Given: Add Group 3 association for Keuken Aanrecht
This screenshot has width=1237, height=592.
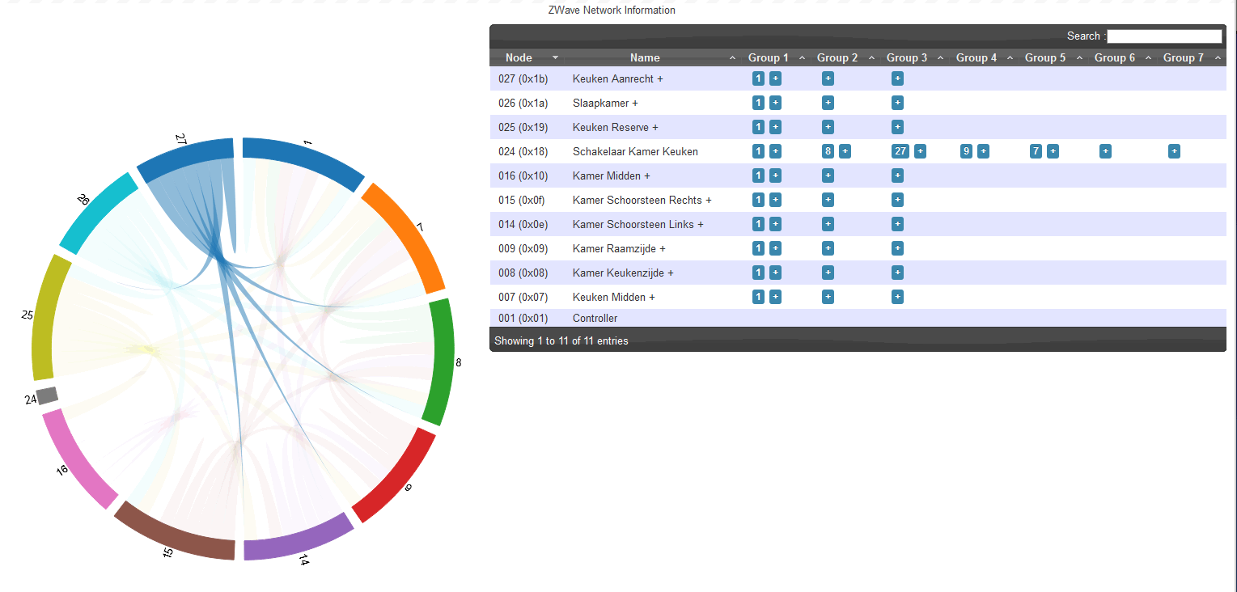Looking at the screenshot, I should click(897, 78).
